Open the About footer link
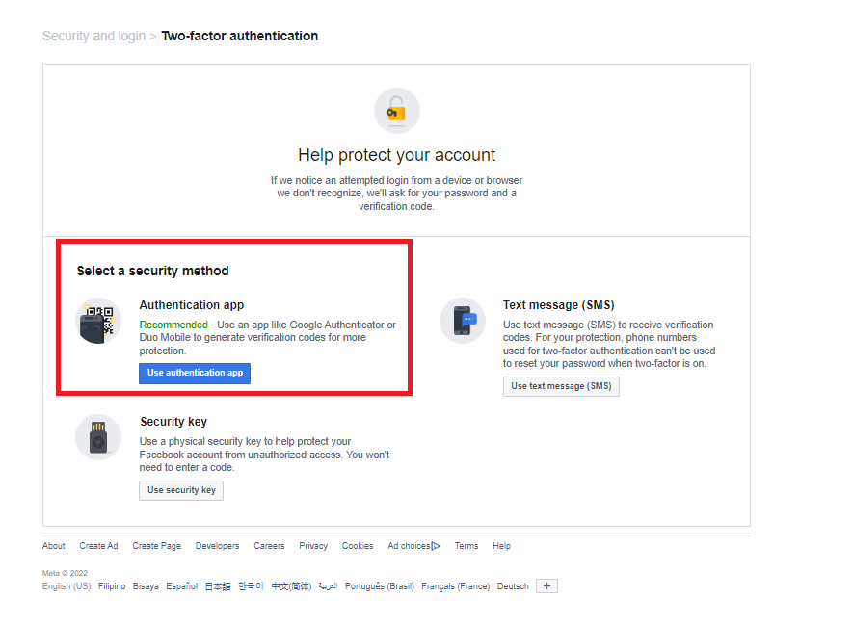This screenshot has height=624, width=853. click(x=54, y=546)
